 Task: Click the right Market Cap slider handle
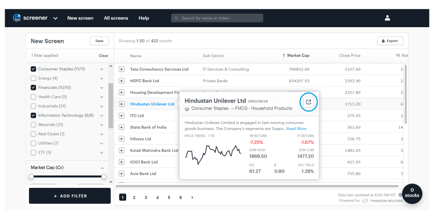tap(104, 176)
